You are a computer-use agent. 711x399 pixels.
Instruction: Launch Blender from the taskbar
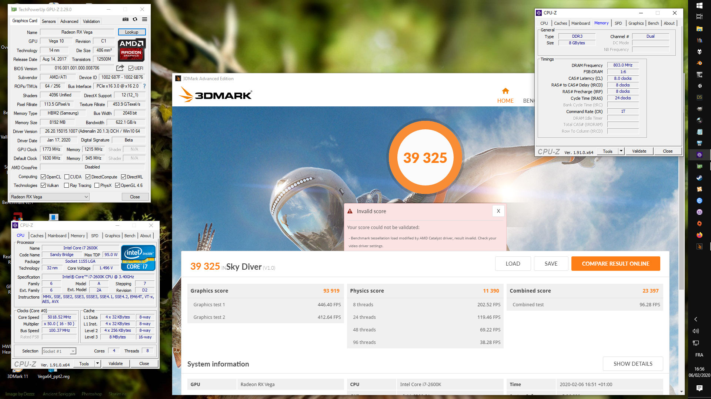699,63
